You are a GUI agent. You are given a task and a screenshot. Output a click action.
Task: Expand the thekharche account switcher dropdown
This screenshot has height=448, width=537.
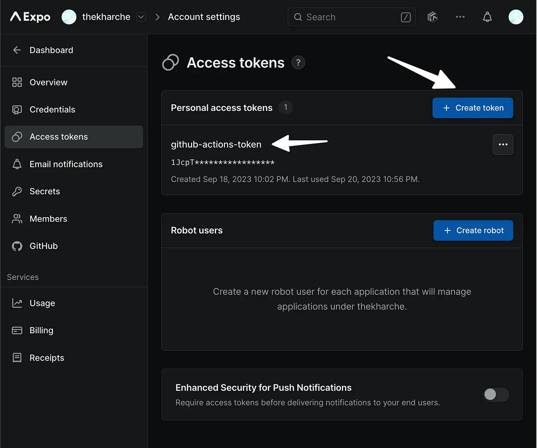pyautogui.click(x=141, y=17)
